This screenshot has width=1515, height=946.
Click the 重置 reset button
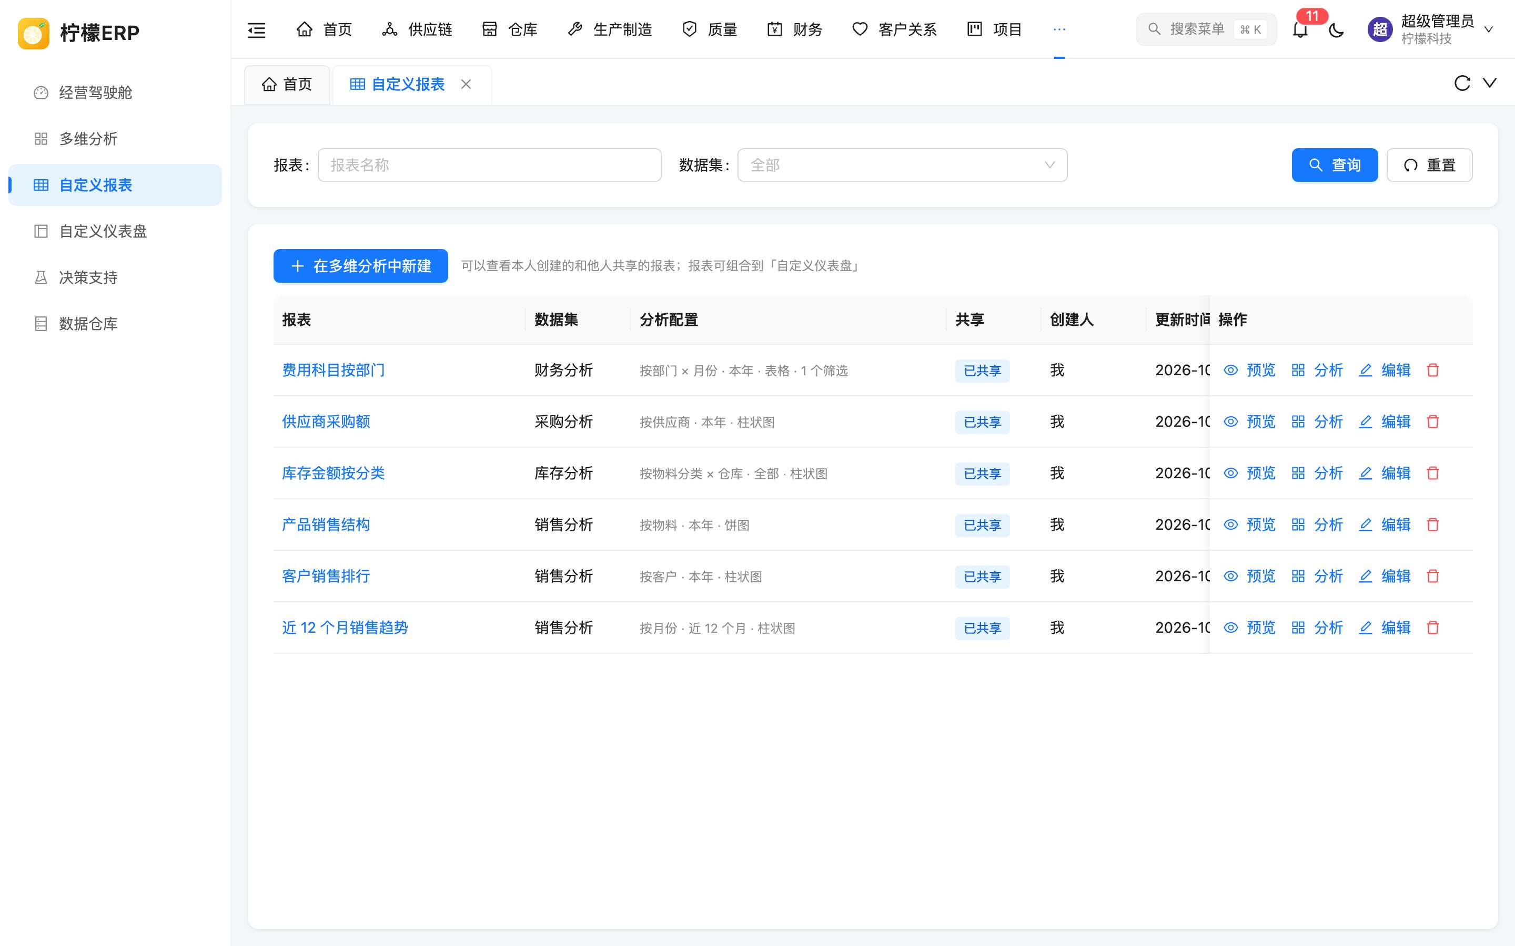[1429, 165]
